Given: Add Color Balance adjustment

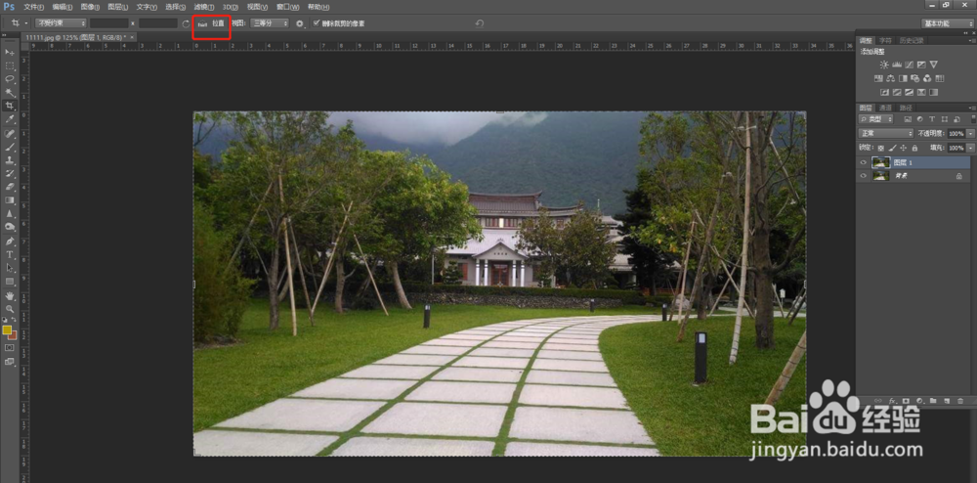Looking at the screenshot, I should pos(890,78).
